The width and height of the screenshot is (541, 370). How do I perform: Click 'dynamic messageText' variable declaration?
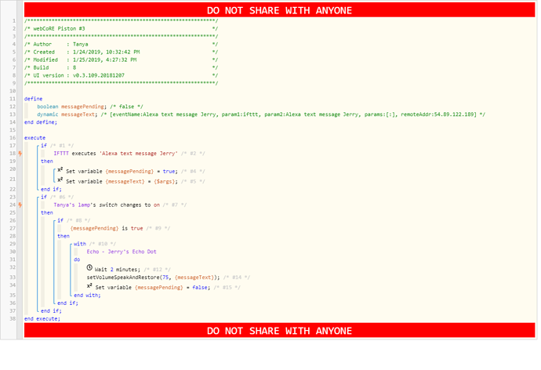[x=67, y=114]
